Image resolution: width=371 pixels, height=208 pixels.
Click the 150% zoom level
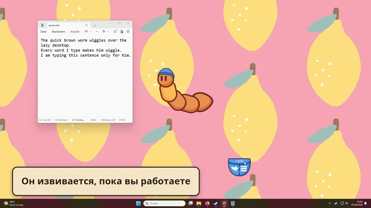[93, 120]
